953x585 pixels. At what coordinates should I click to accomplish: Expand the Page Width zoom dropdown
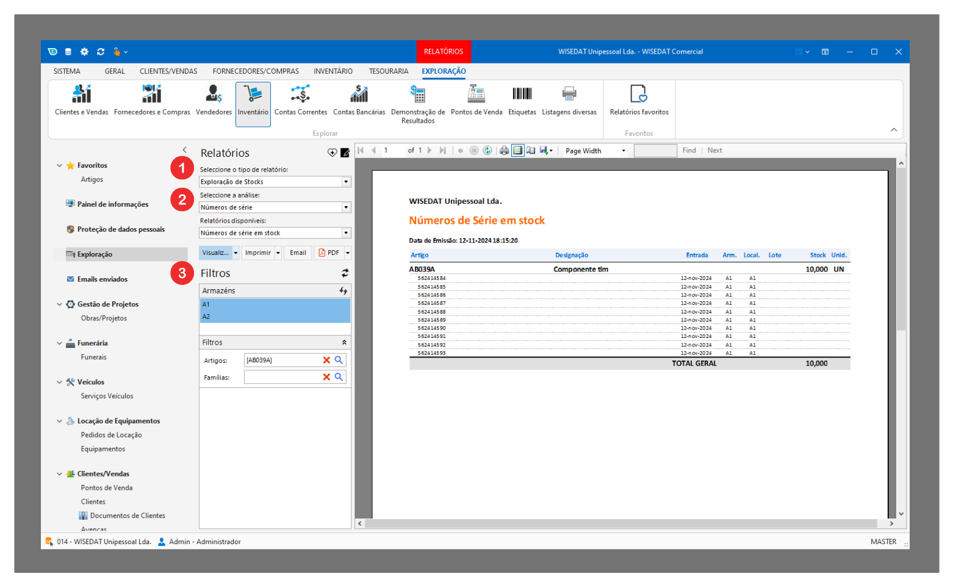pos(624,151)
